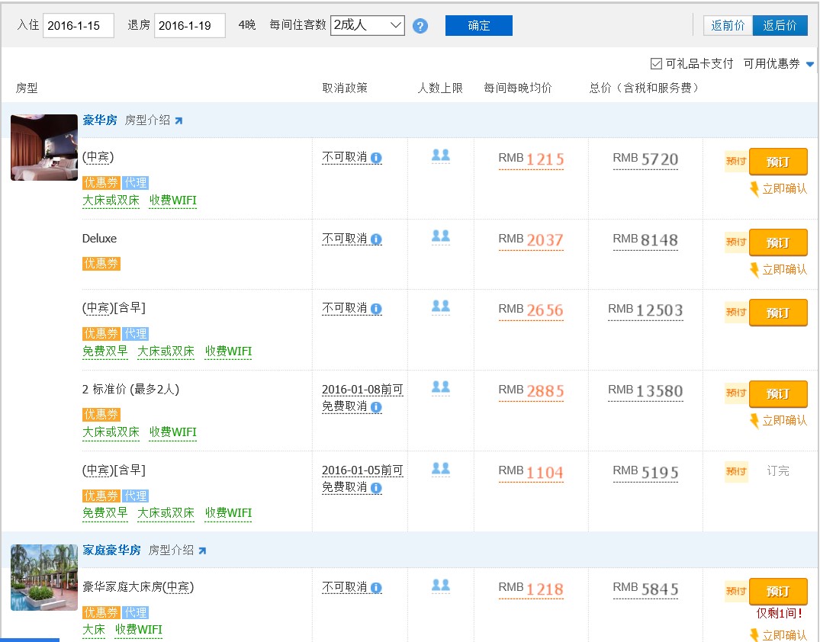Click the blue help question mark icon

420,26
